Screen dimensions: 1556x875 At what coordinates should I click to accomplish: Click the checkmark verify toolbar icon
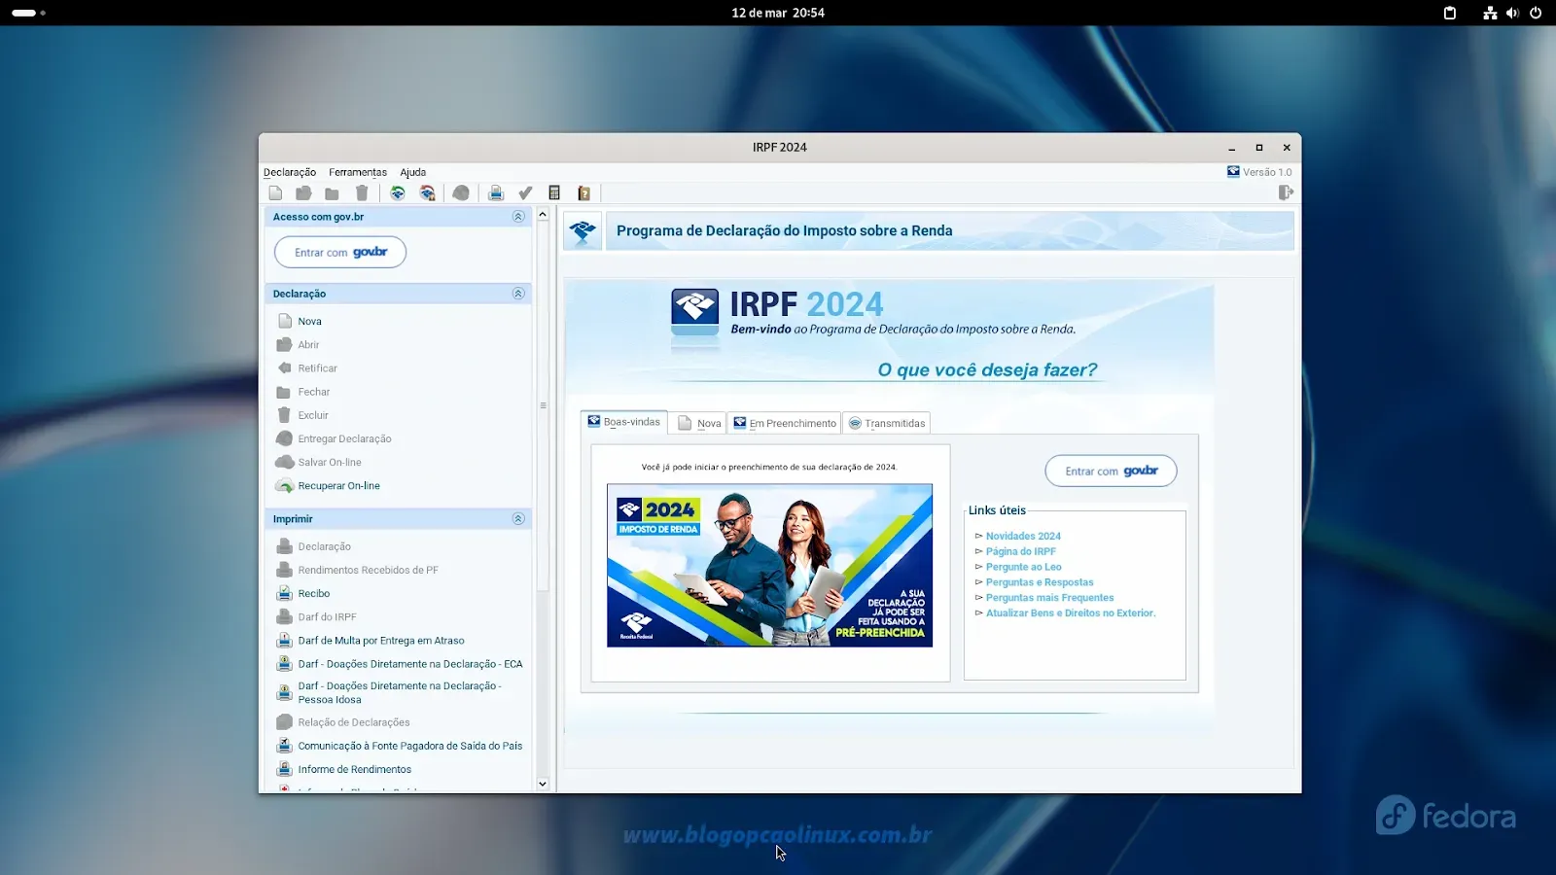tap(525, 193)
